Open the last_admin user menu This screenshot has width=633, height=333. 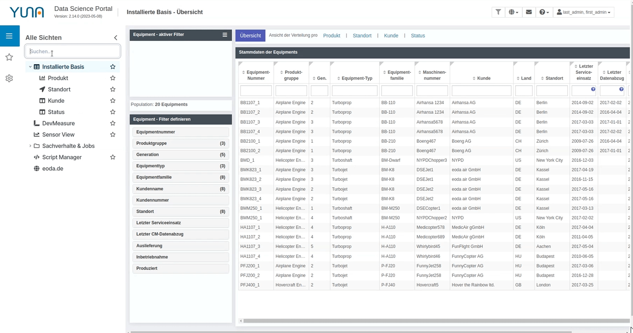584,12
